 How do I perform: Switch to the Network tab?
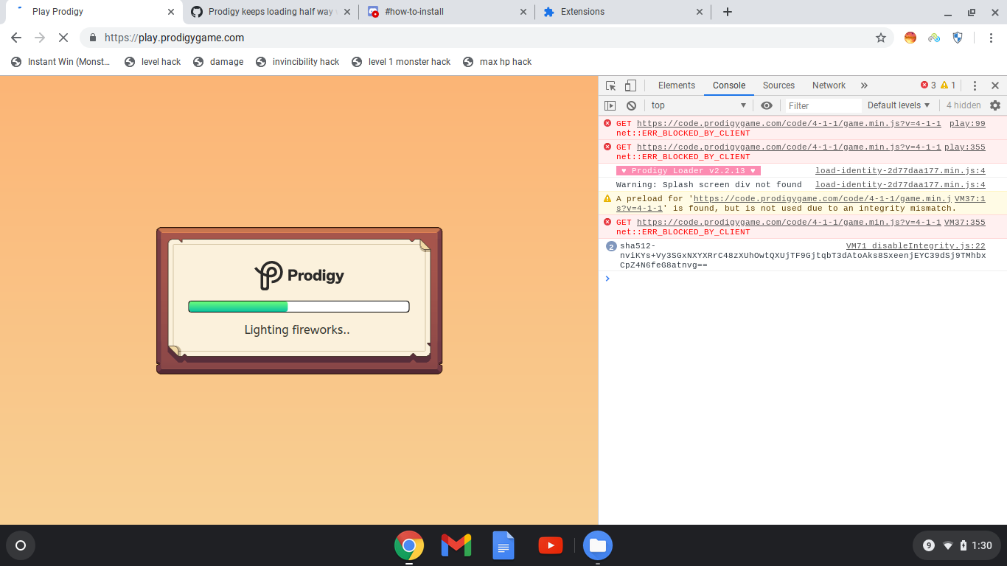829,85
